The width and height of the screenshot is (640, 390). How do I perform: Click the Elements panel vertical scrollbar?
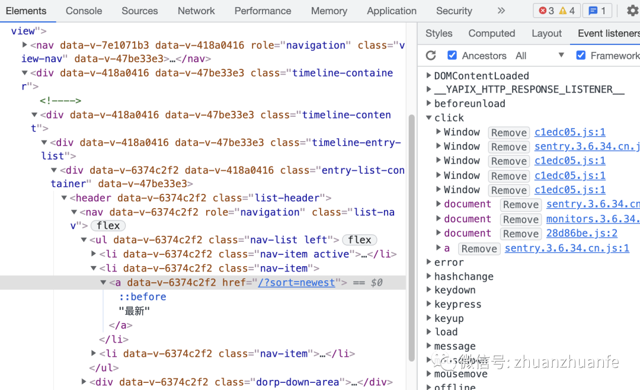click(x=411, y=237)
